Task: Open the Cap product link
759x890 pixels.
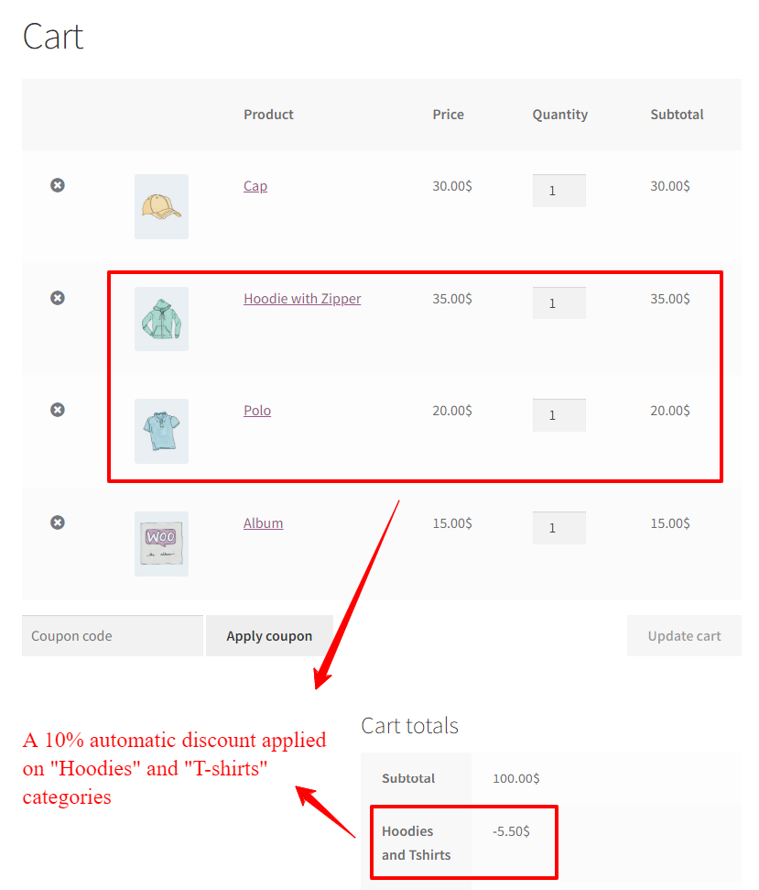Action: point(255,186)
